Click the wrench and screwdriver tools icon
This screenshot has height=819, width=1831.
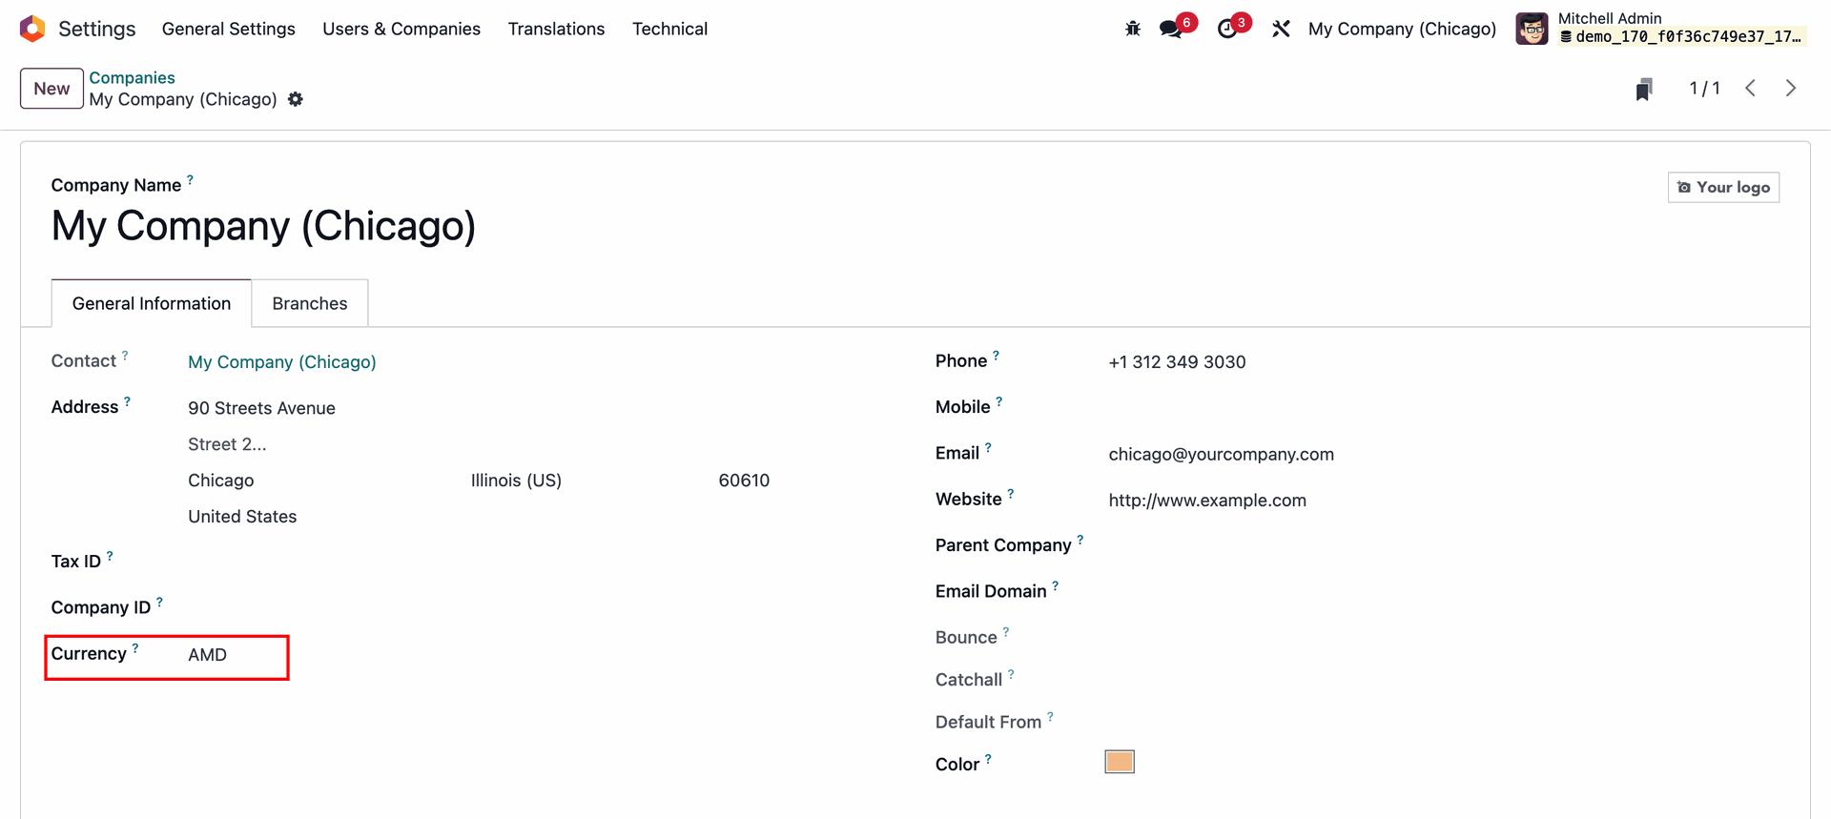point(1281,29)
